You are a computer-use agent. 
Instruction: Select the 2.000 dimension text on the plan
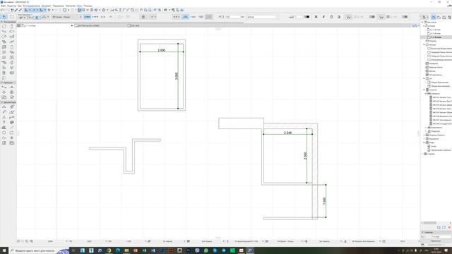pyautogui.click(x=162, y=50)
